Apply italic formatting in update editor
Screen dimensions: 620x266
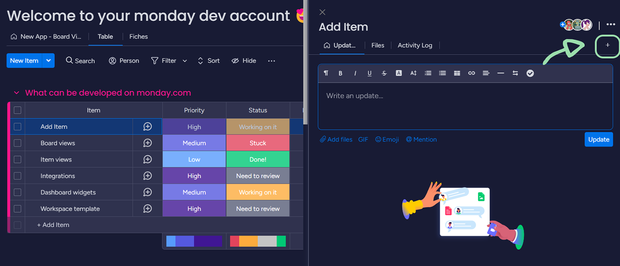(x=355, y=73)
